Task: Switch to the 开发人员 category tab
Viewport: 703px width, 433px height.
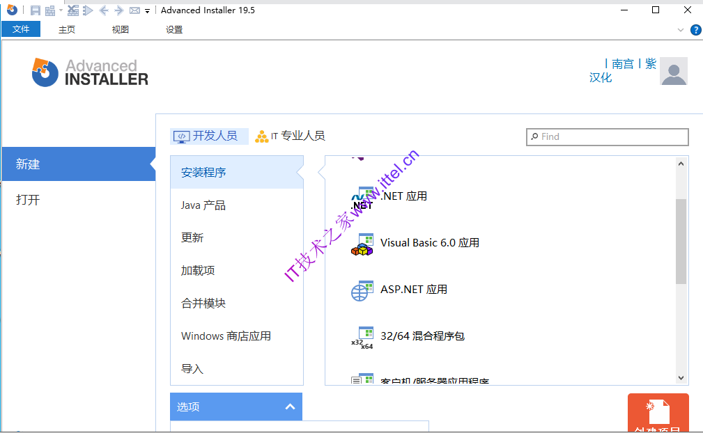Action: coord(209,136)
